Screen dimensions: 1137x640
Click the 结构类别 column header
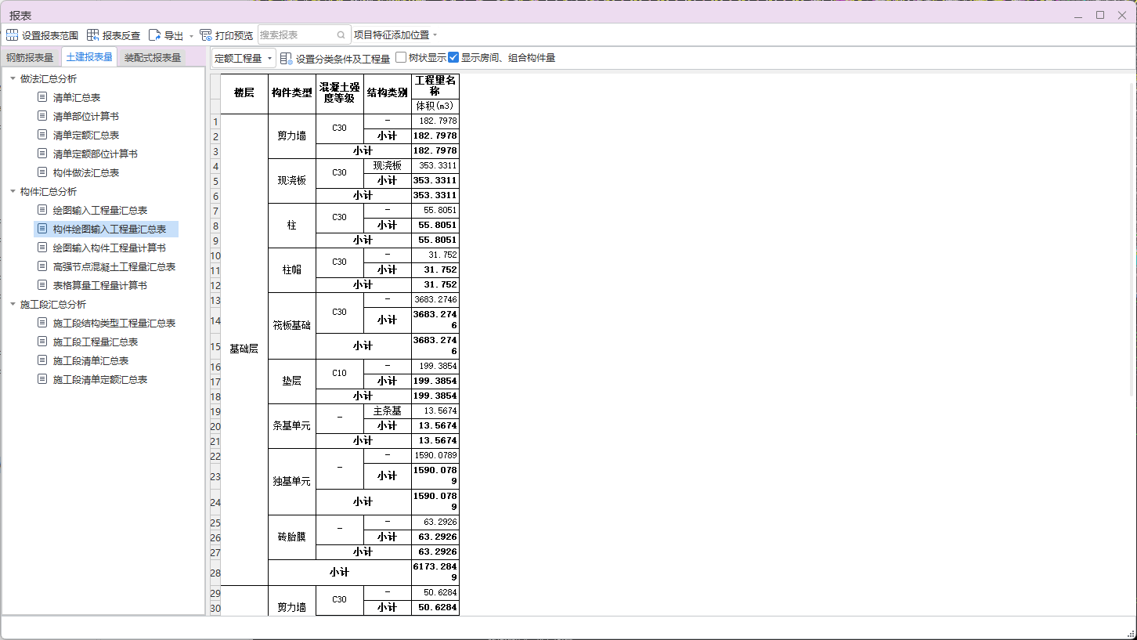(x=388, y=93)
